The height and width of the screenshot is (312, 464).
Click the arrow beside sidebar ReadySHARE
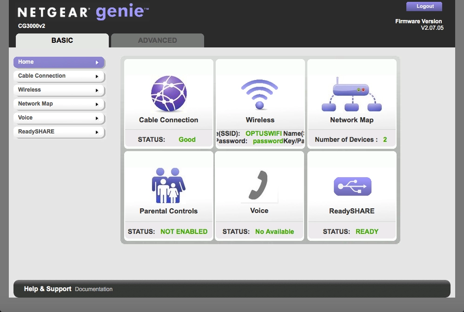pos(97,132)
